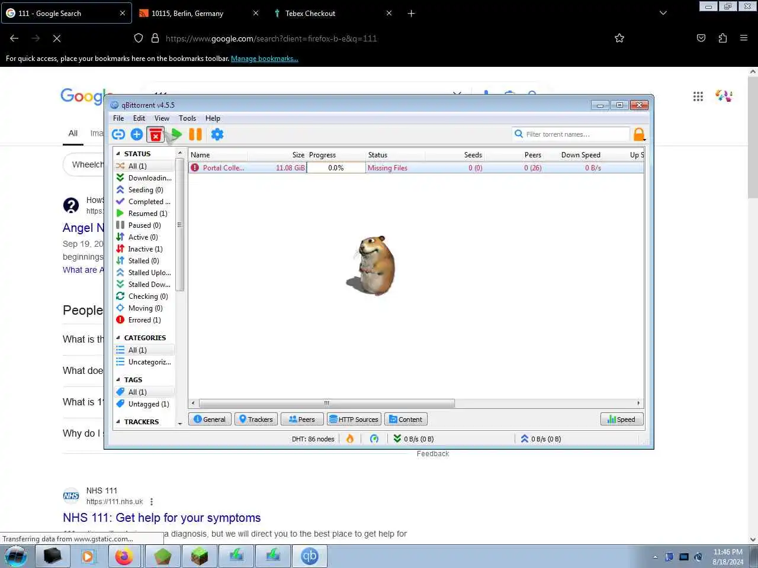This screenshot has width=758, height=568.
Task: Open qBittorrent Options gear icon
Action: click(x=217, y=134)
